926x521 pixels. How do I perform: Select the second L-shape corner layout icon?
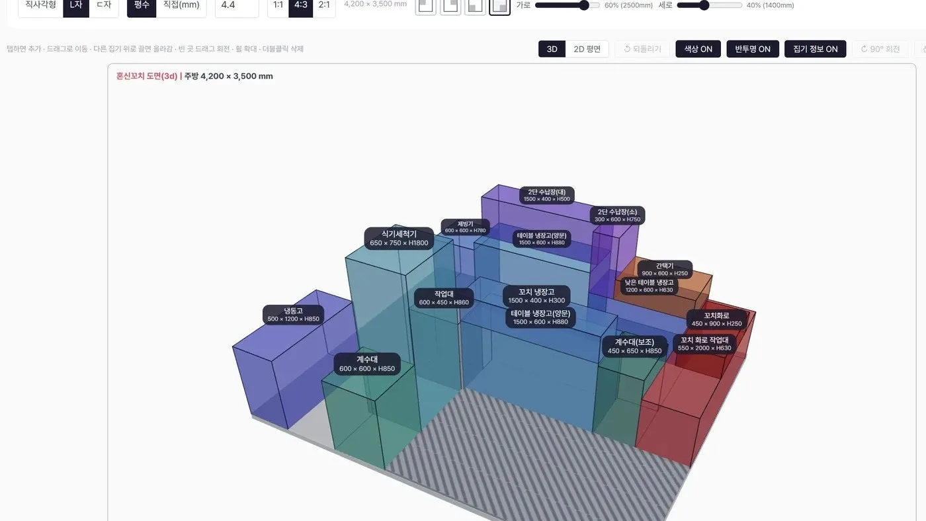[x=450, y=6]
